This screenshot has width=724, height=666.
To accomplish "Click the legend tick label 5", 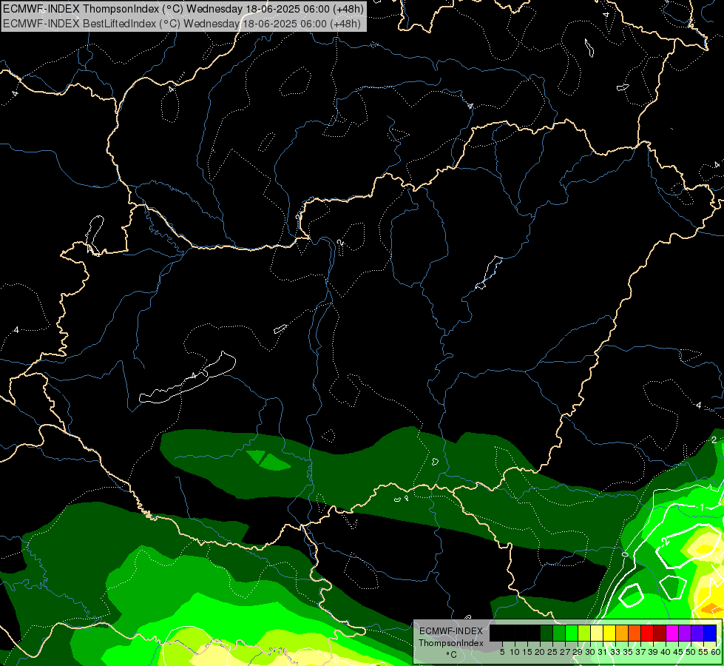I will tap(502, 652).
